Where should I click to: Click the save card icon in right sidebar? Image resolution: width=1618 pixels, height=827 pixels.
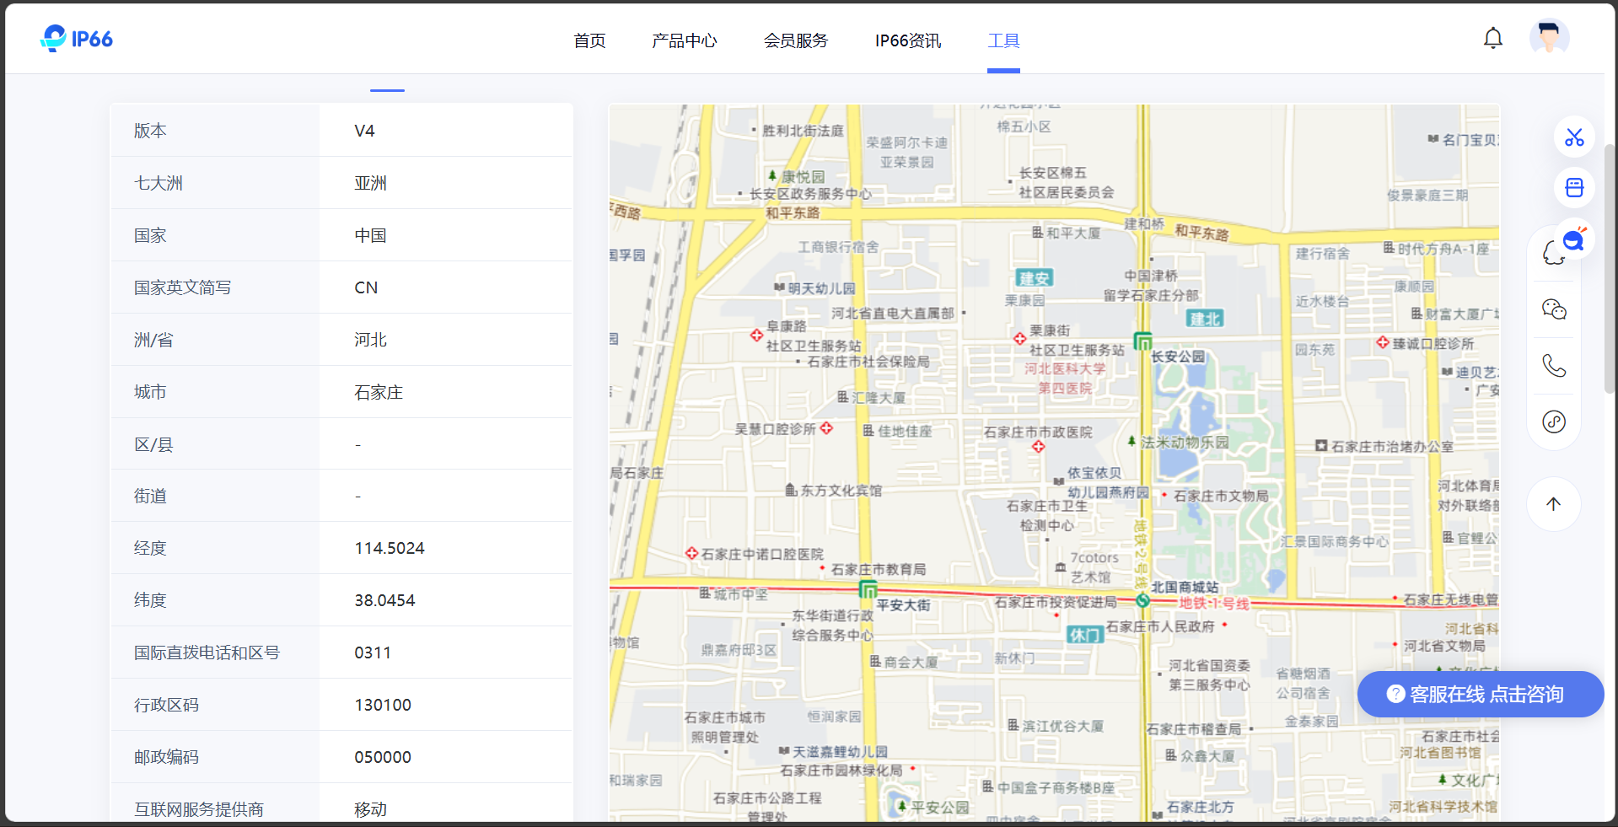pos(1575,187)
